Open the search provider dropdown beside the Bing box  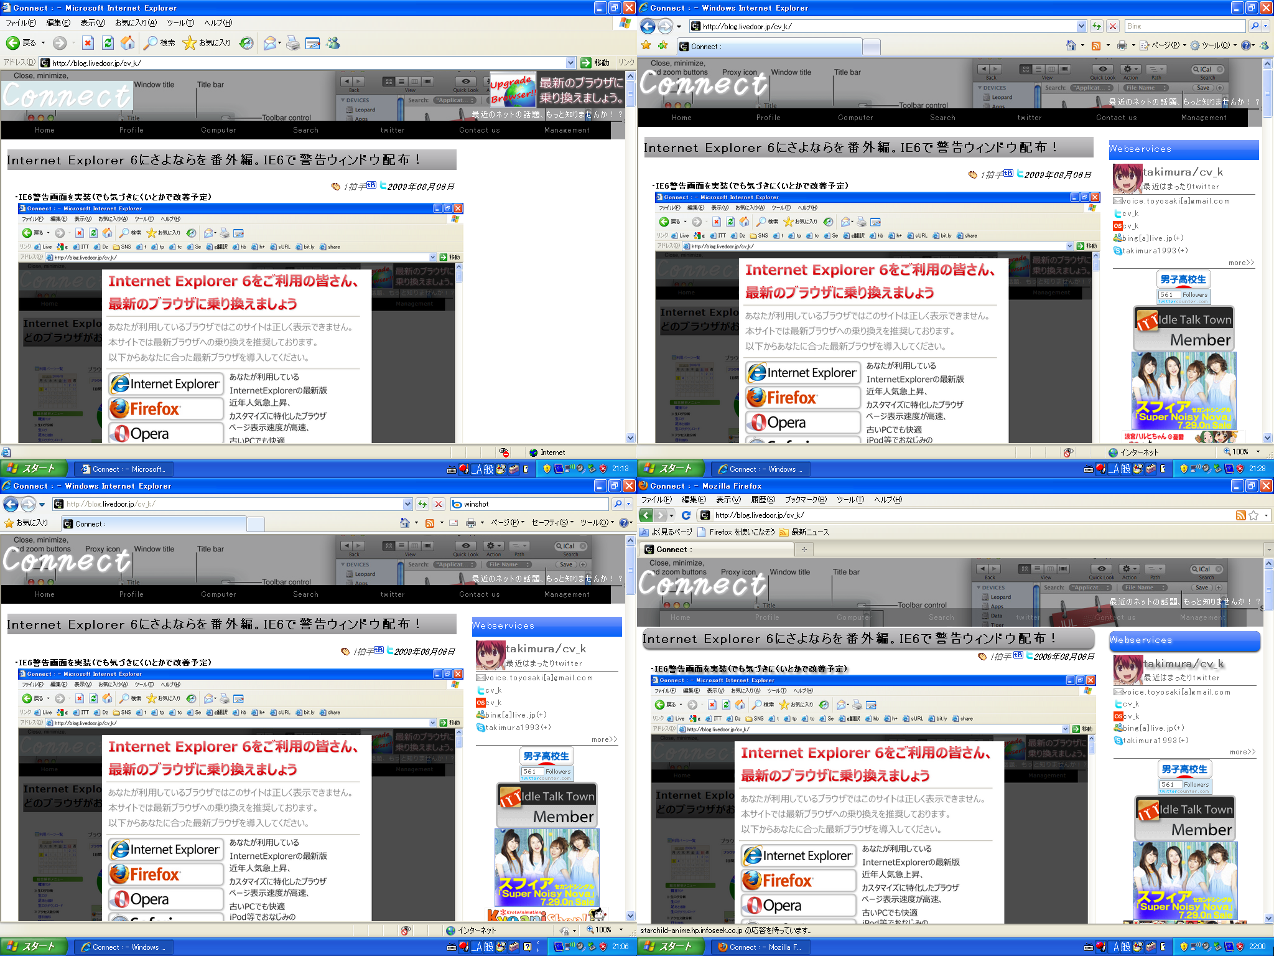(1267, 26)
